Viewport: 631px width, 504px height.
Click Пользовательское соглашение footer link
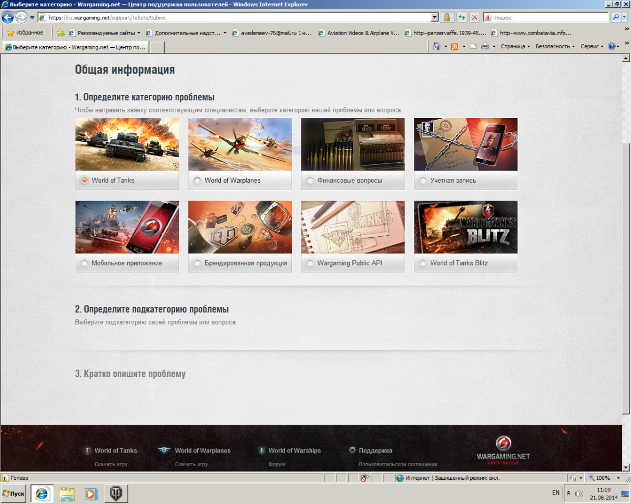(x=398, y=464)
